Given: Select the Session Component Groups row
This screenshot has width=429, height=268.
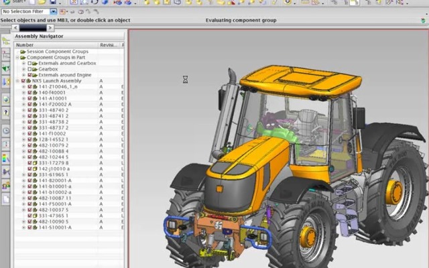Looking at the screenshot, I should (69, 52).
